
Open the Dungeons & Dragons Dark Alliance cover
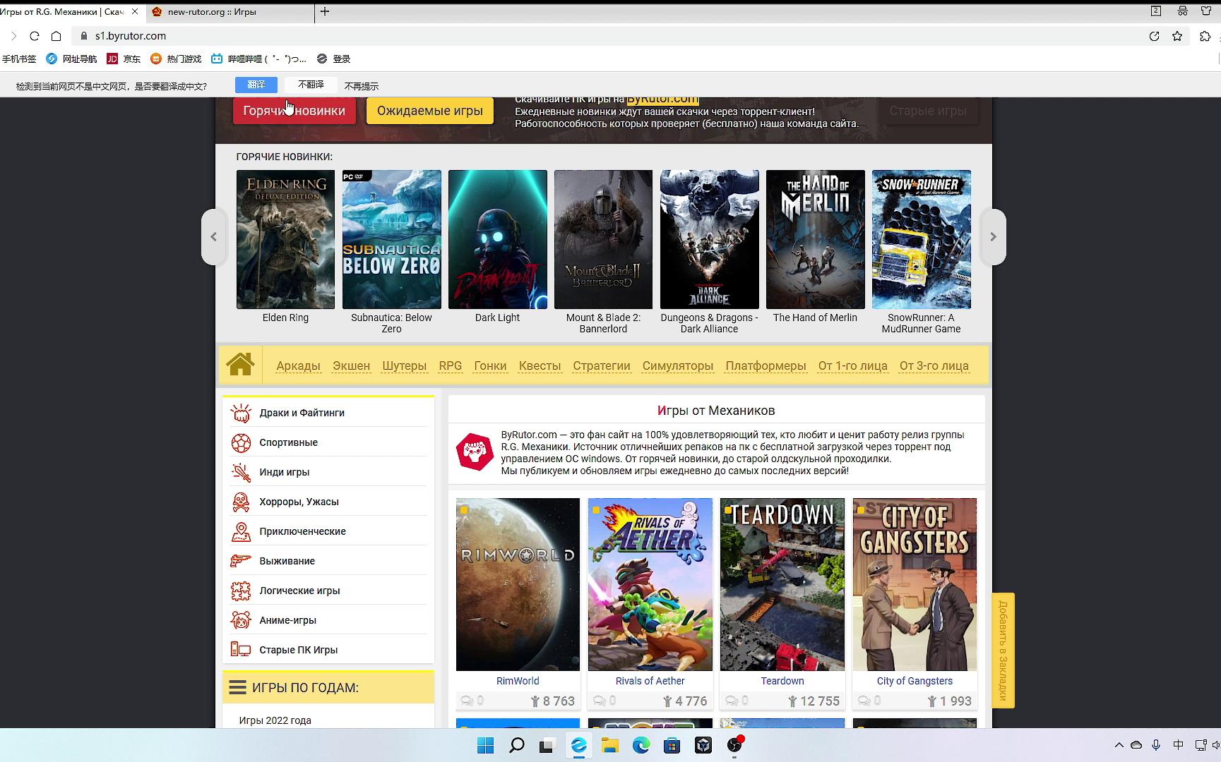pyautogui.click(x=710, y=239)
